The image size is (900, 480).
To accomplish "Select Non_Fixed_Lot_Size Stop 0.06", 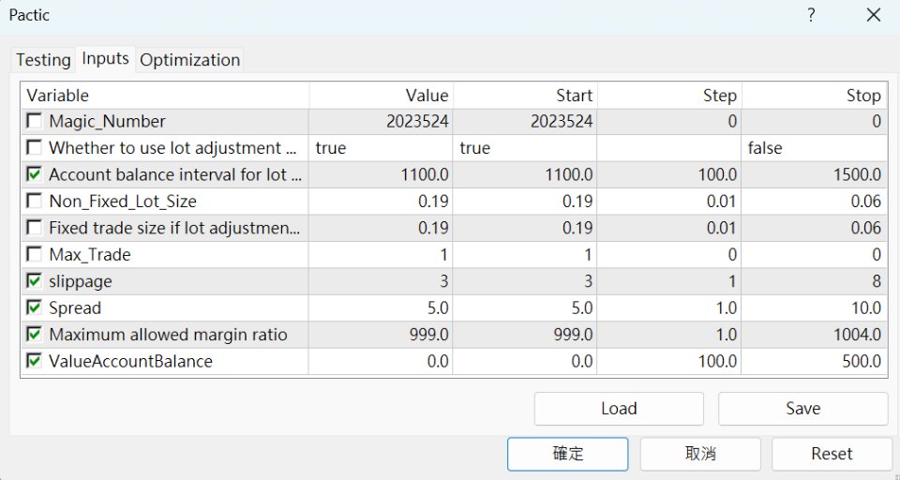I will tap(815, 202).
